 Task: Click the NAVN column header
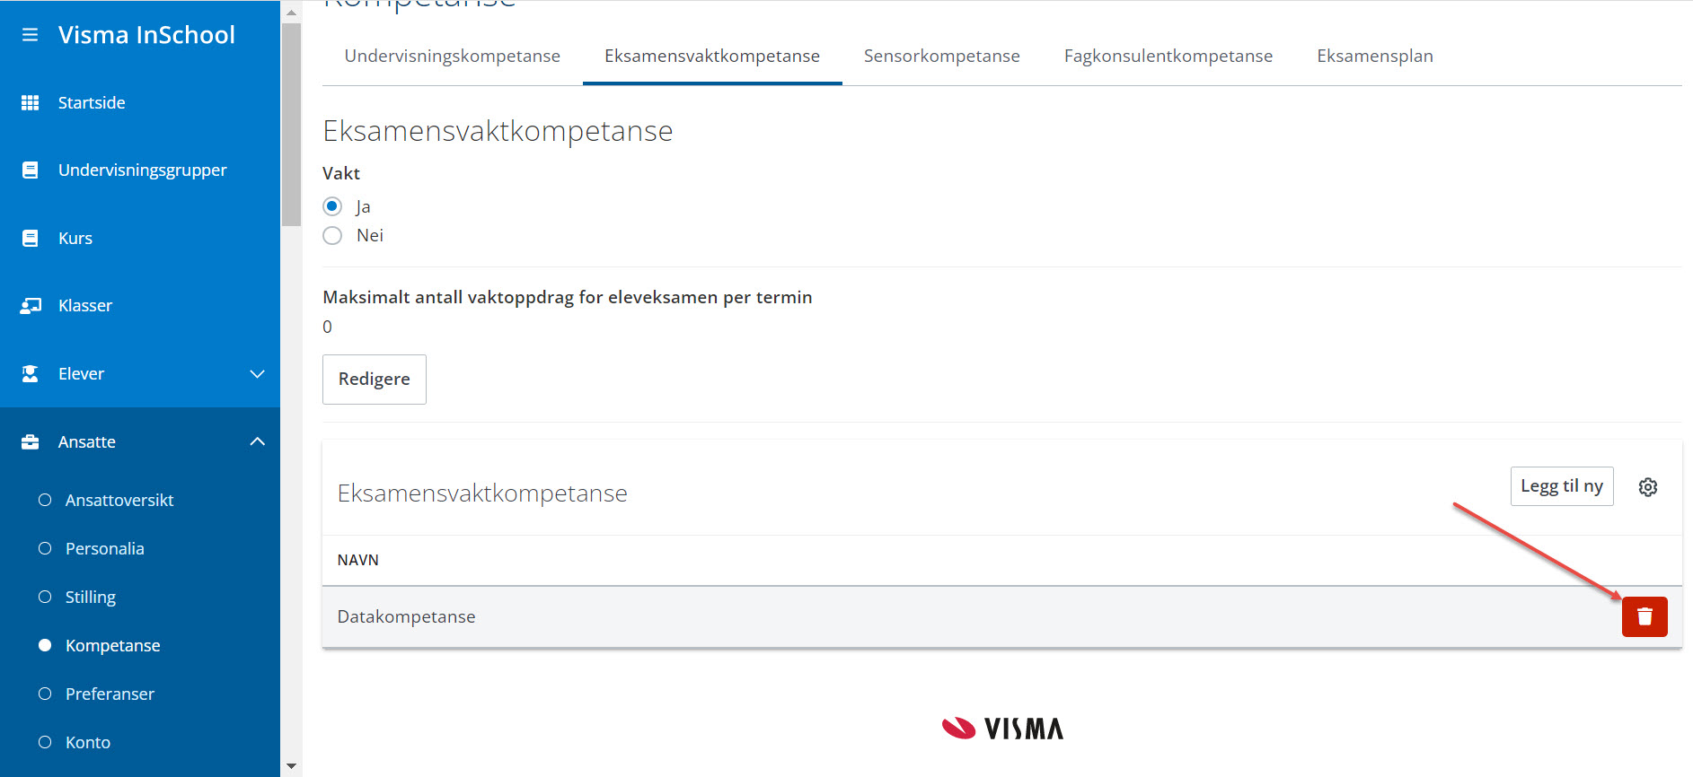pyautogui.click(x=357, y=560)
